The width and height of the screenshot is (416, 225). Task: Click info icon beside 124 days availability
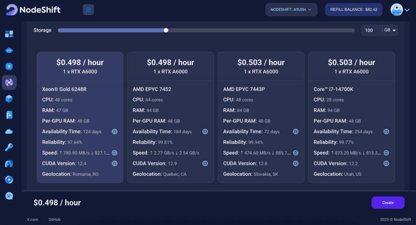[x=115, y=132]
